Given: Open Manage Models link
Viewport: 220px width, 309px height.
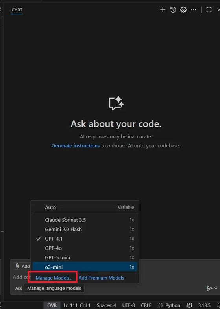Looking at the screenshot, I should tap(54, 278).
